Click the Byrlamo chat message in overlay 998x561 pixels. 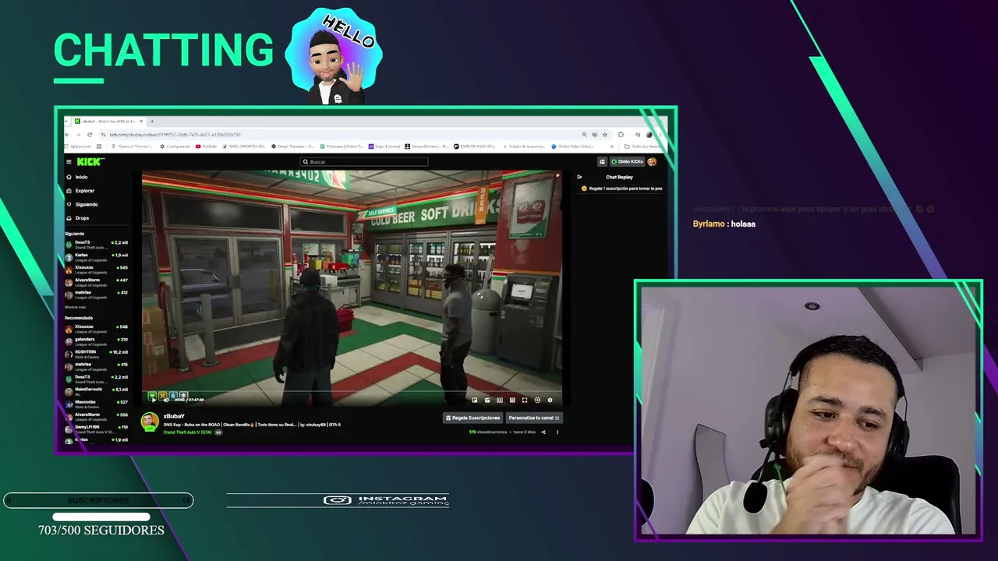[x=724, y=224]
